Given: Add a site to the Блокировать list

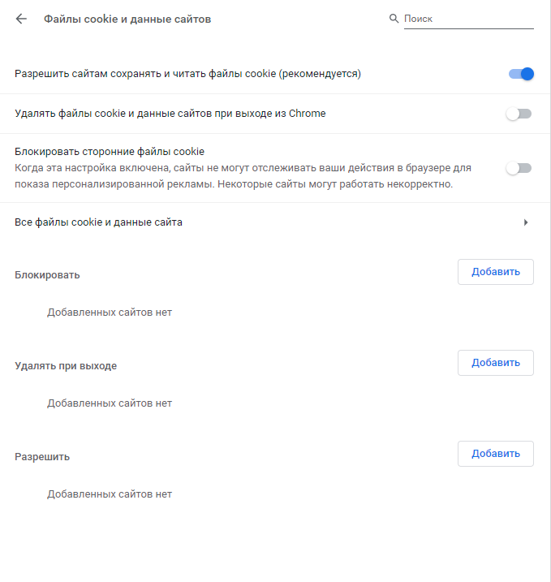Looking at the screenshot, I should coord(495,272).
